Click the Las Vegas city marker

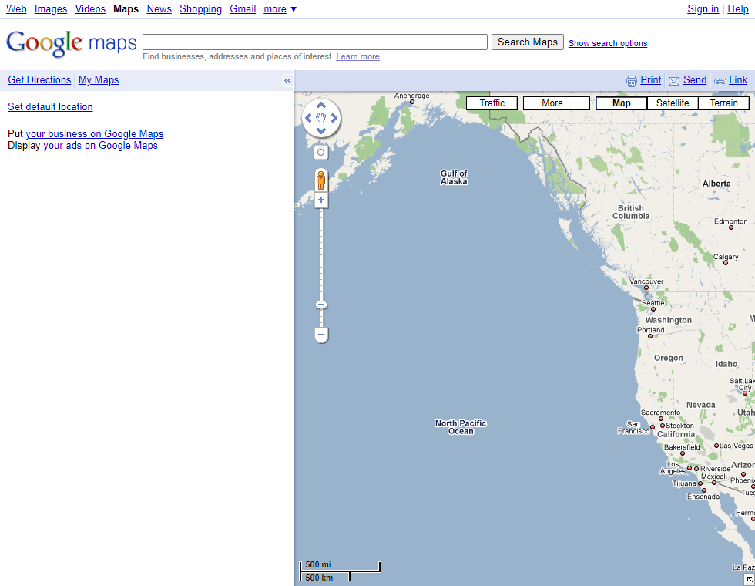[716, 446]
